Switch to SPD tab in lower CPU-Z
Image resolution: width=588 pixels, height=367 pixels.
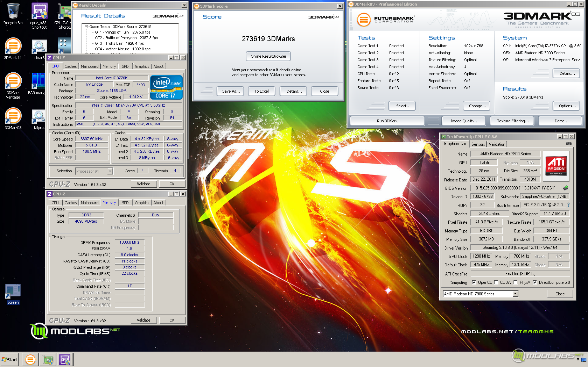[x=125, y=203]
